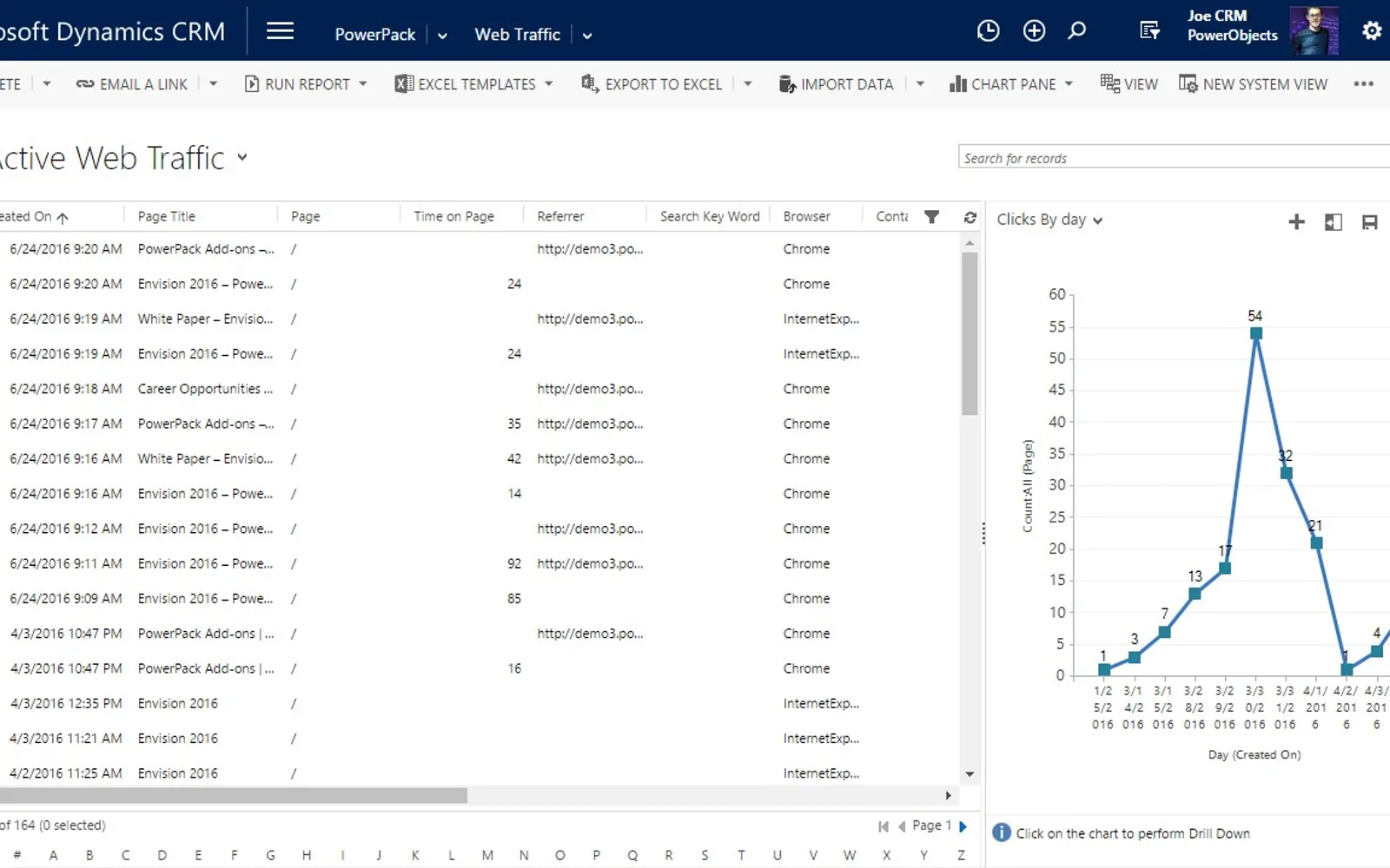
Task: Open the hamburger navigation menu
Action: pos(280,32)
